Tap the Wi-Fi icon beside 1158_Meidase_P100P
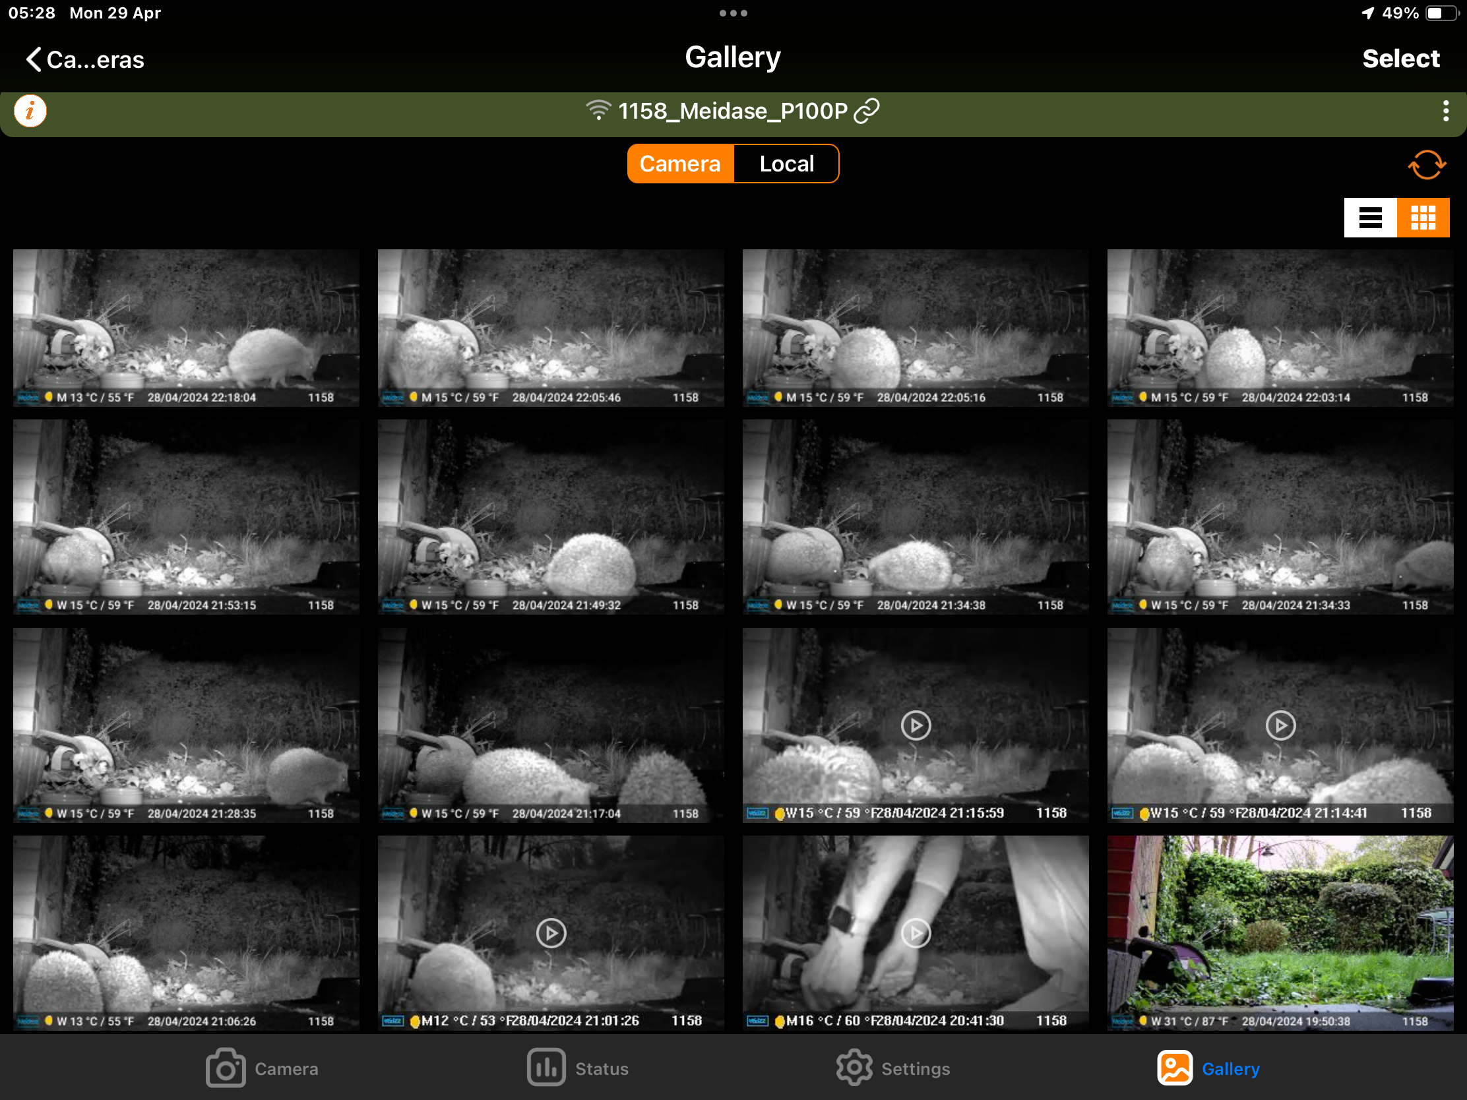The width and height of the screenshot is (1467, 1100). (x=598, y=111)
